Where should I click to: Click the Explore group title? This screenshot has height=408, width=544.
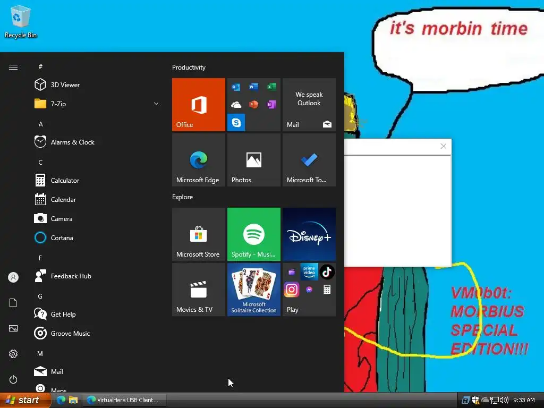(183, 197)
